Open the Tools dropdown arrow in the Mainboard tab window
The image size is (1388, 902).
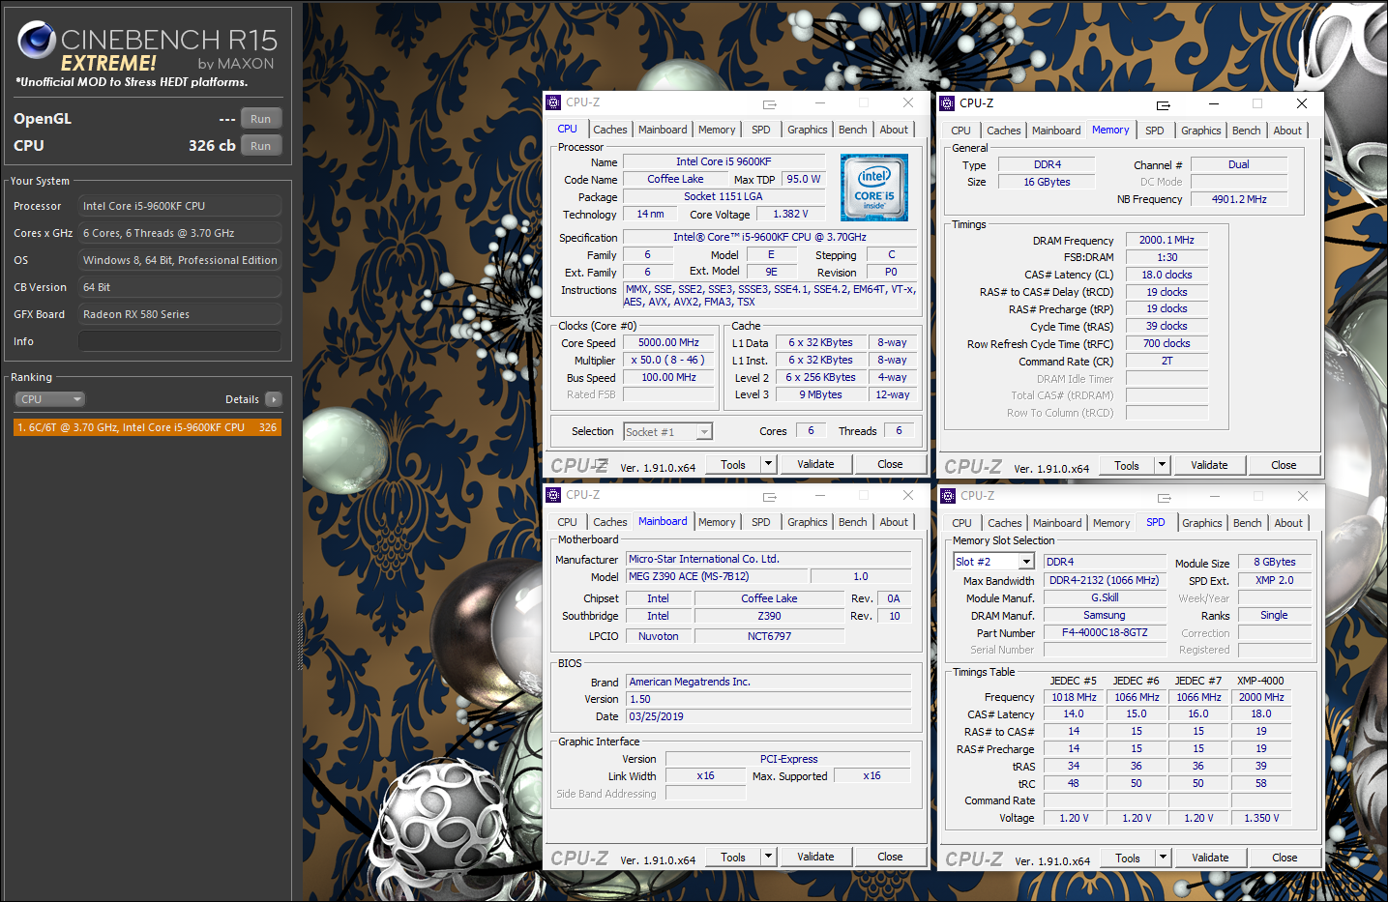pos(768,857)
